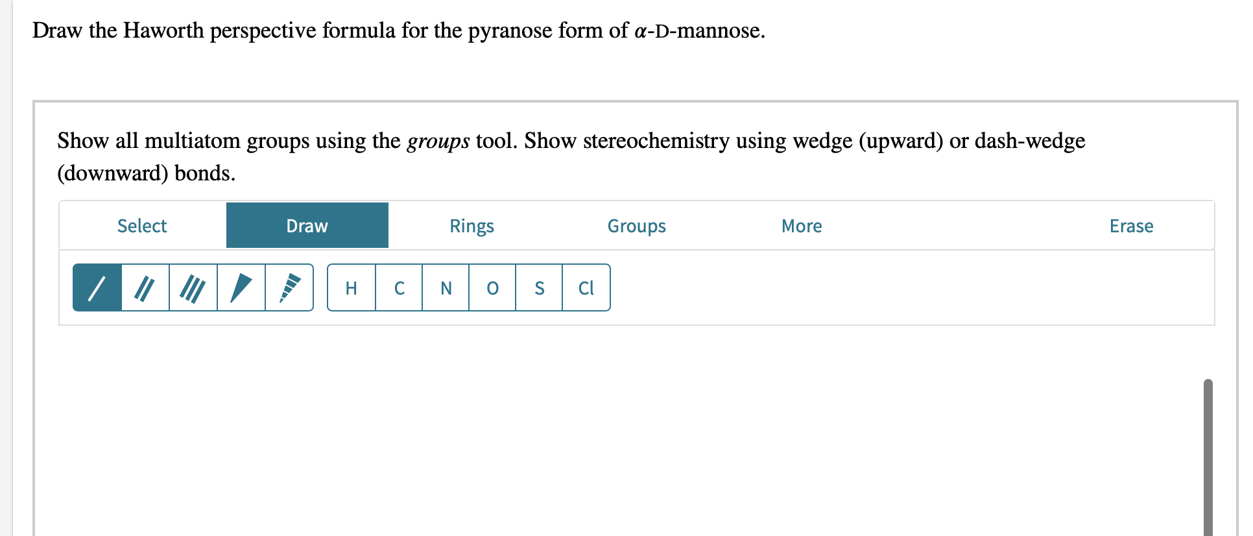Click the question text about α-D-mannose
The image size is (1253, 536).
398,30
